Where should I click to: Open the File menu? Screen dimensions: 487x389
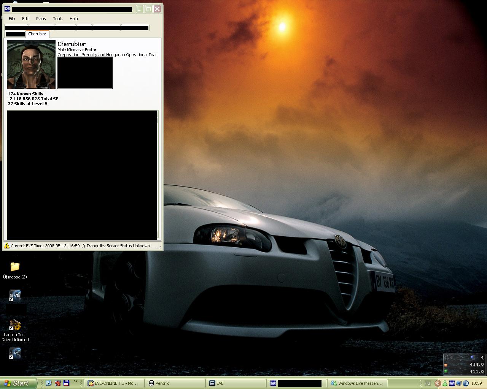tap(12, 19)
